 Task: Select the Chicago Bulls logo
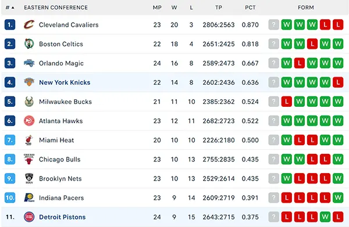click(x=29, y=159)
